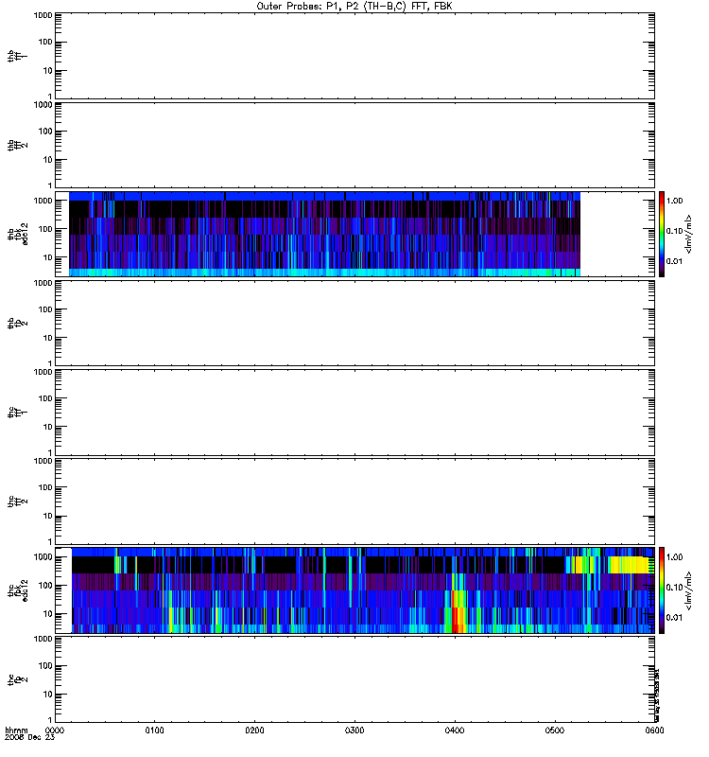
Task: Click inside the empty thb fff 2 plot panel
Action: [354, 145]
